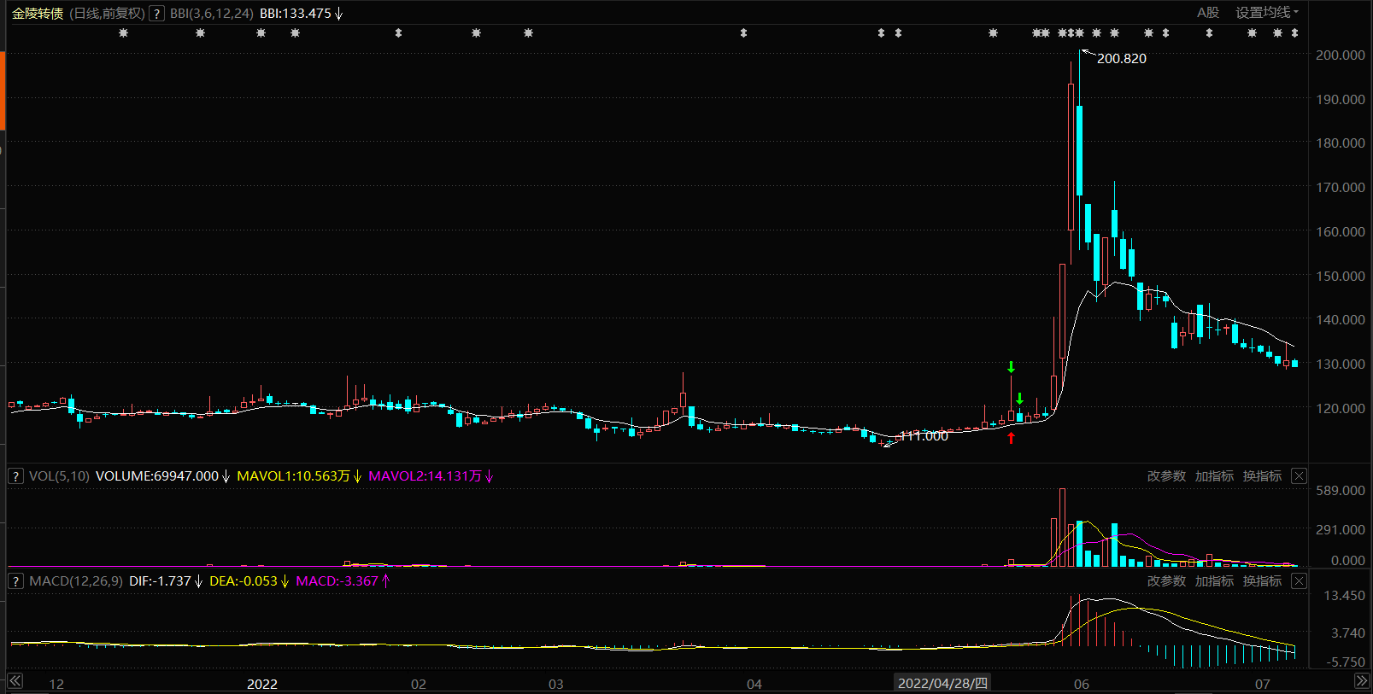
Task: Click the 03 month label on time axis
Action: point(556,684)
